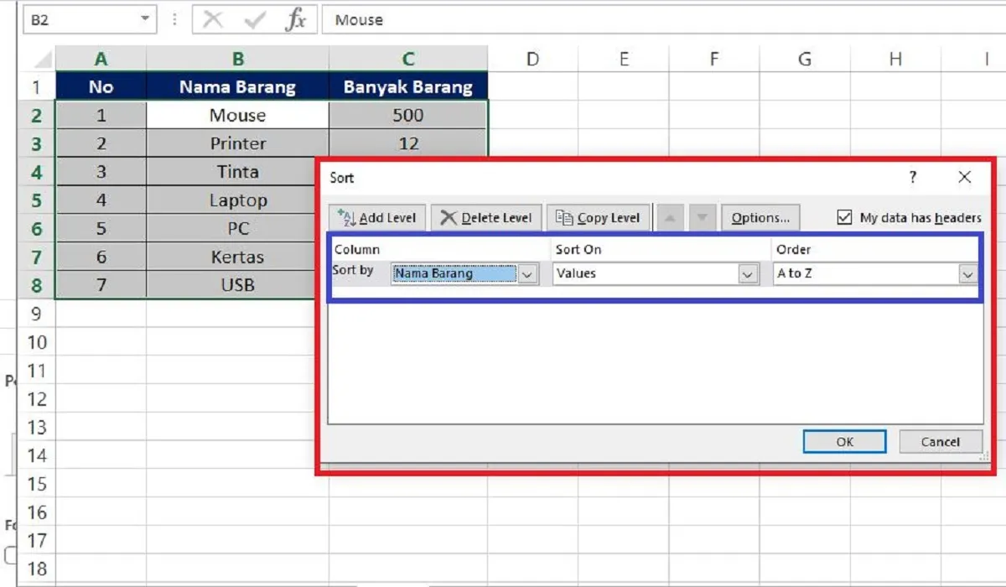The image size is (1006, 587).
Task: Confirm sorting with the OK button
Action: pyautogui.click(x=844, y=442)
